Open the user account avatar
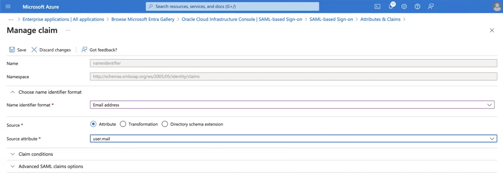Image resolution: width=503 pixels, height=176 pixels. [497, 6]
